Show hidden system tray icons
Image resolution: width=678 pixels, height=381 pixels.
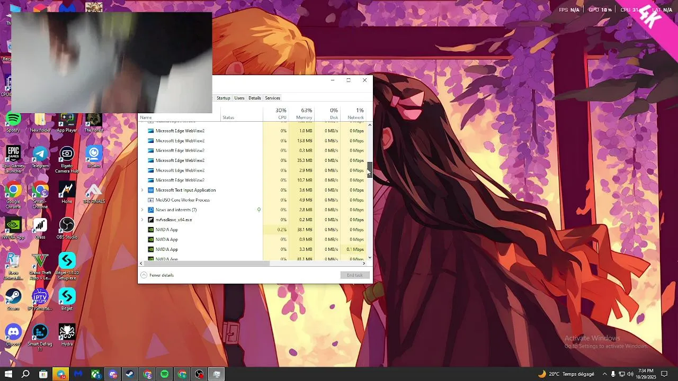(604, 374)
